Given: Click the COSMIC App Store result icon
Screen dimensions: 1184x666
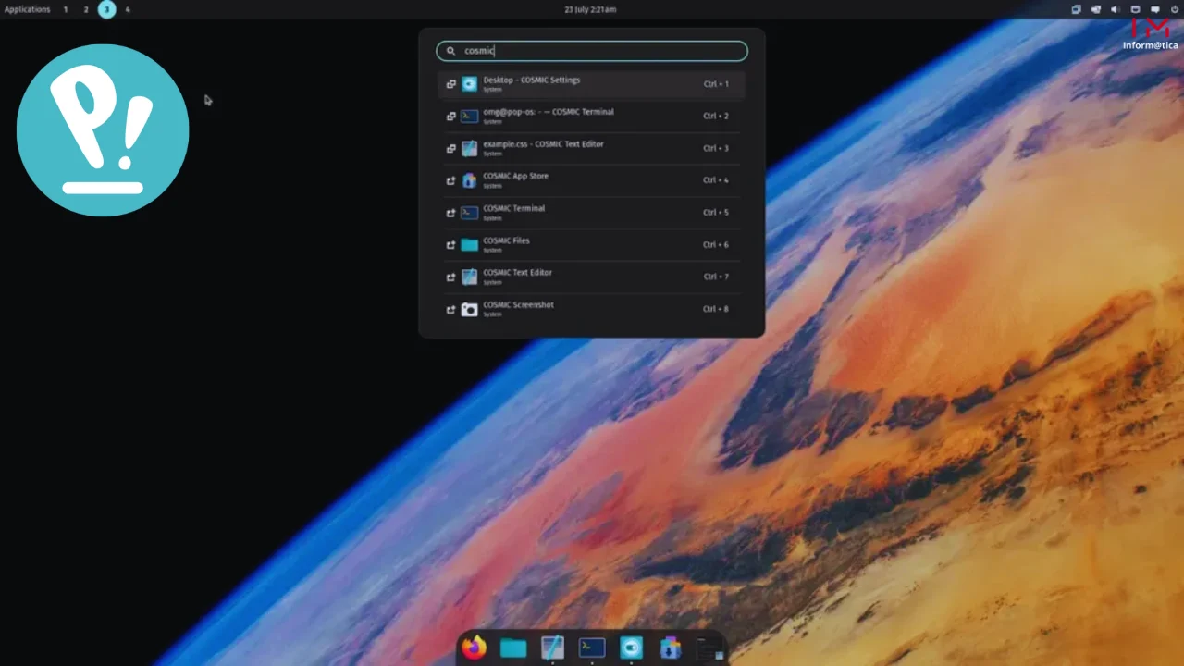Looking at the screenshot, I should [x=469, y=180].
